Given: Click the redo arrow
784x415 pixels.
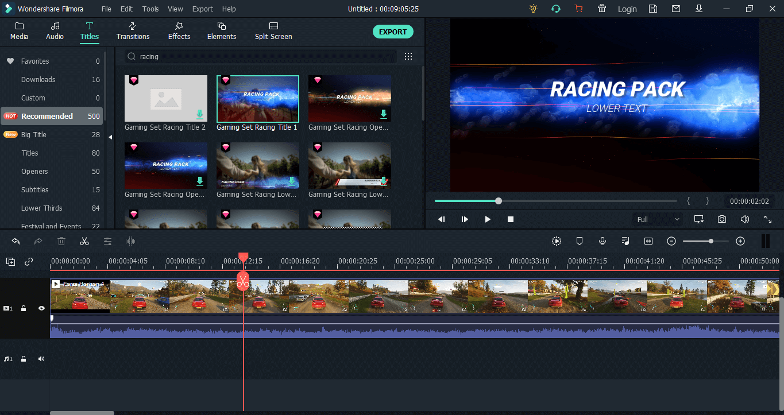Looking at the screenshot, I should tap(38, 241).
